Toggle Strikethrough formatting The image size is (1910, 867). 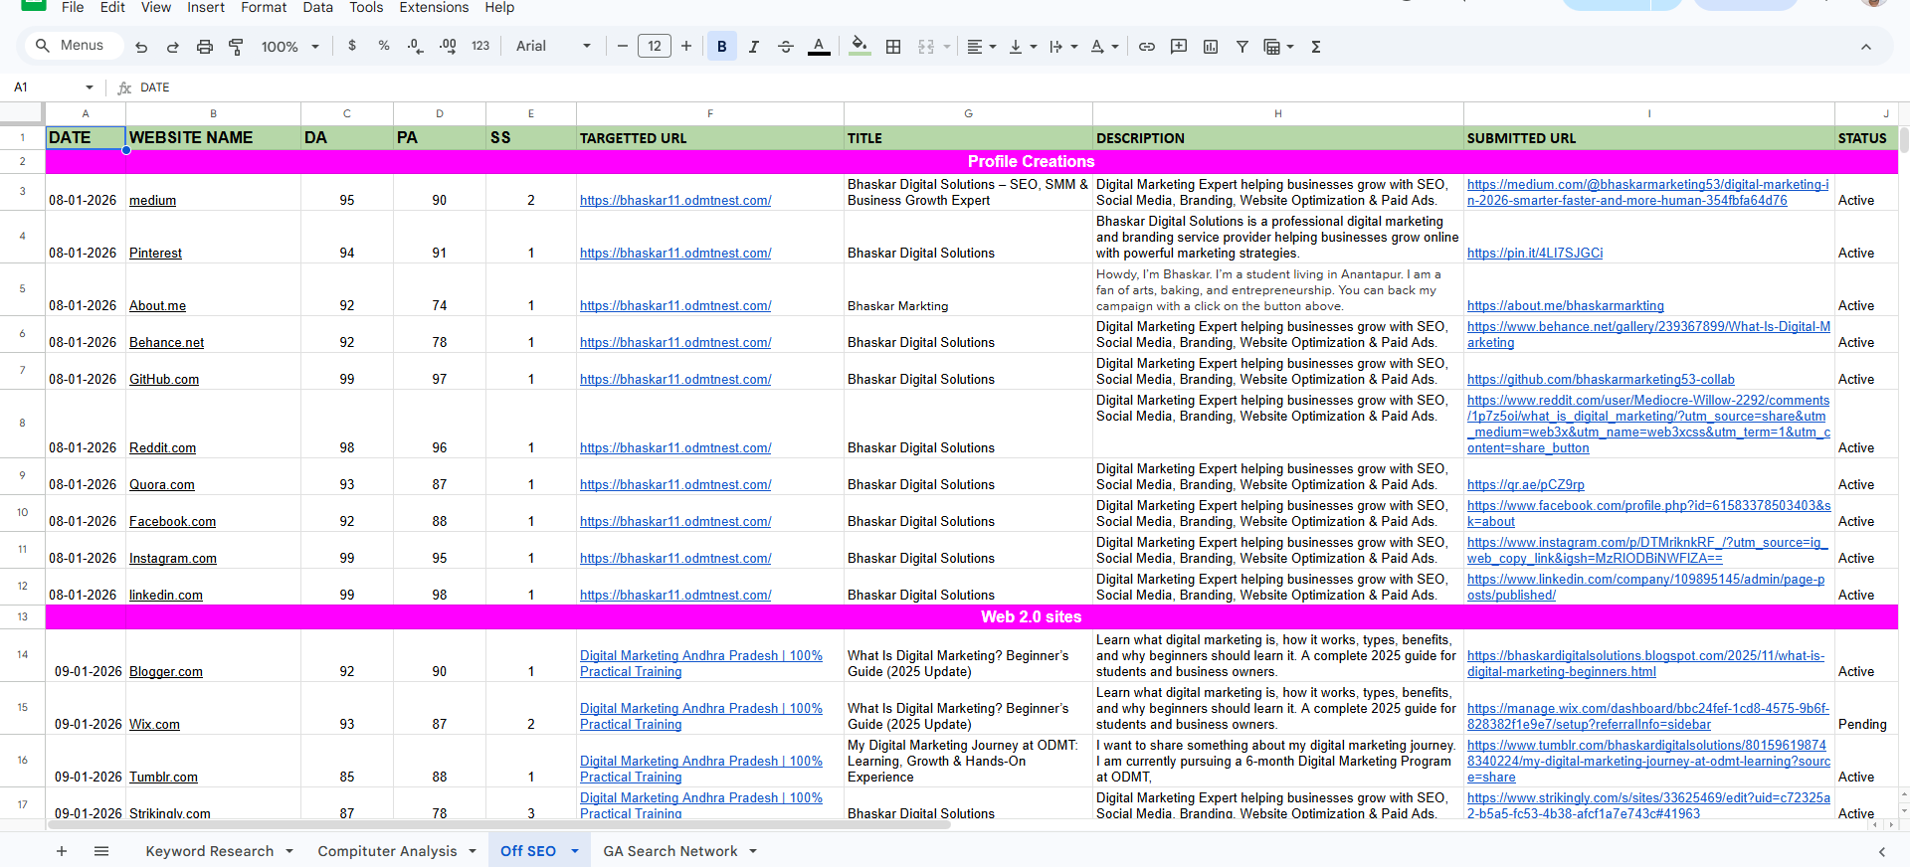tap(786, 46)
